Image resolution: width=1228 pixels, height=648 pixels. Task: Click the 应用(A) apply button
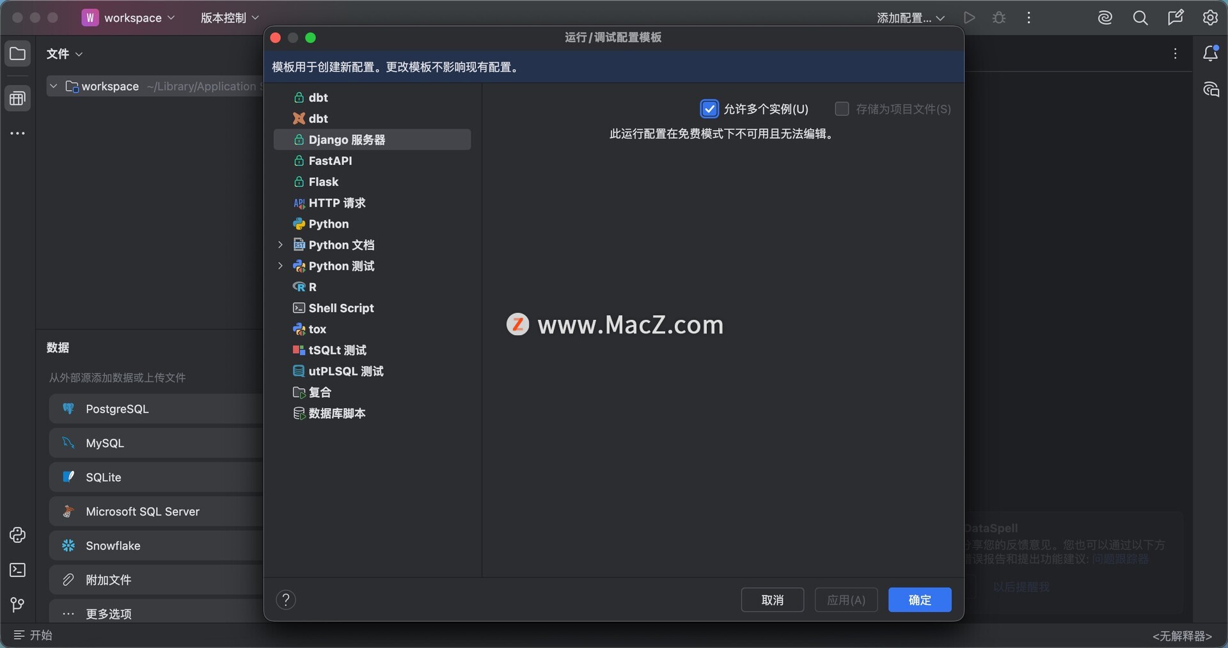846,600
